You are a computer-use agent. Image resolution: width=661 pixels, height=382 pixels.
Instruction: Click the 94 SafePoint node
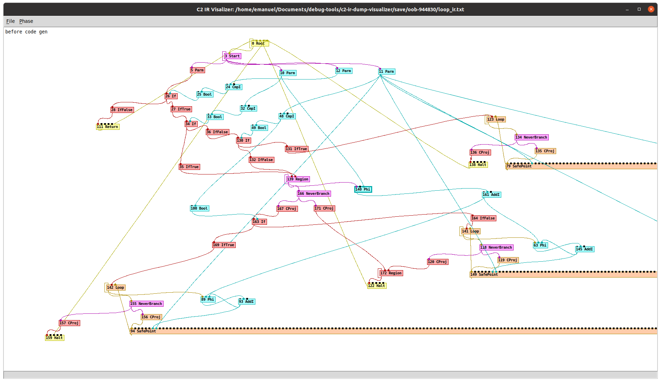(143, 331)
